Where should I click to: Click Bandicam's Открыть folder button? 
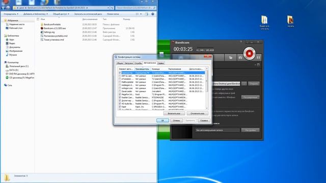(254, 83)
